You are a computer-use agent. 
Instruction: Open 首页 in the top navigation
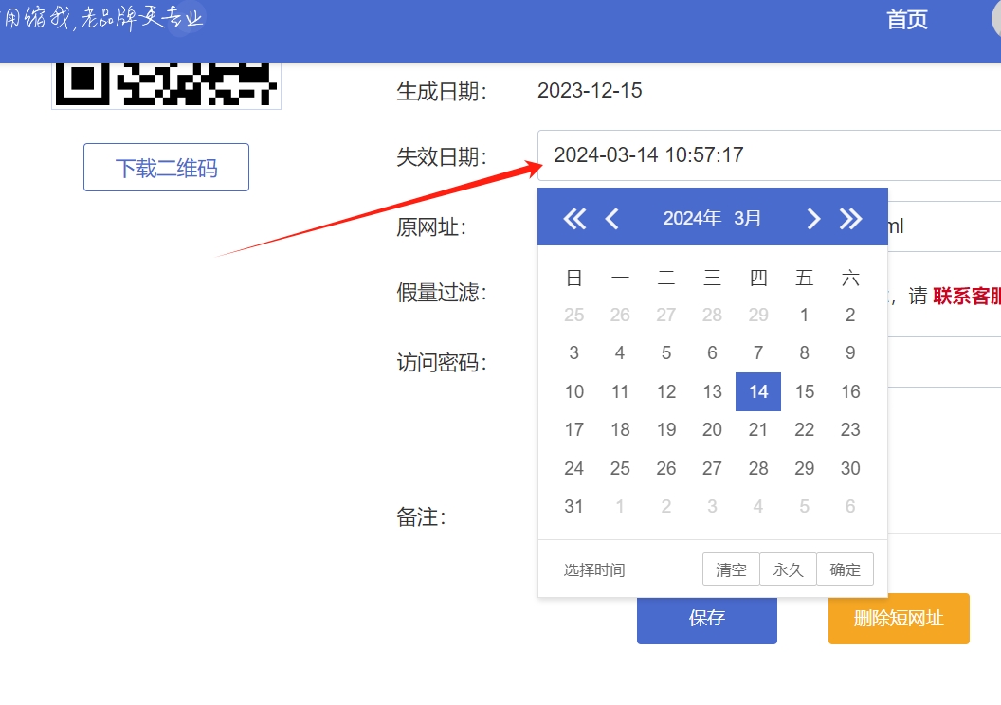pyautogui.click(x=906, y=20)
